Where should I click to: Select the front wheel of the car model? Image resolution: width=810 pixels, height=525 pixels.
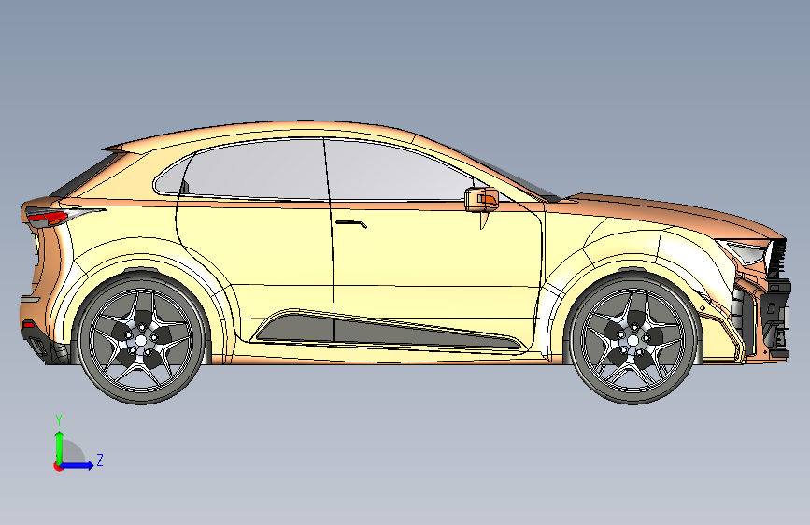point(632,339)
